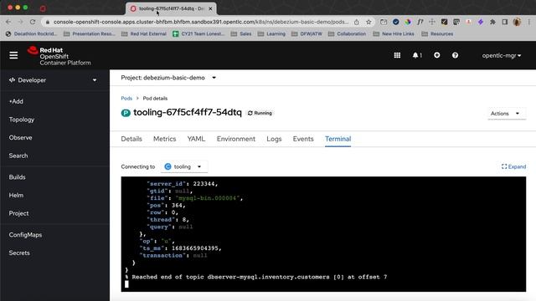Open the Resources bookmark folder

tap(437, 33)
